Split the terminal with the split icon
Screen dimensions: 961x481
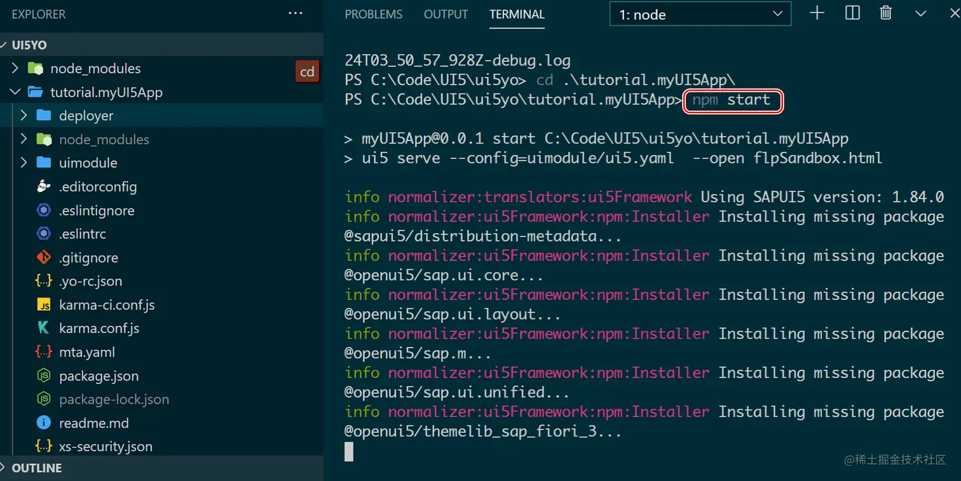[852, 13]
